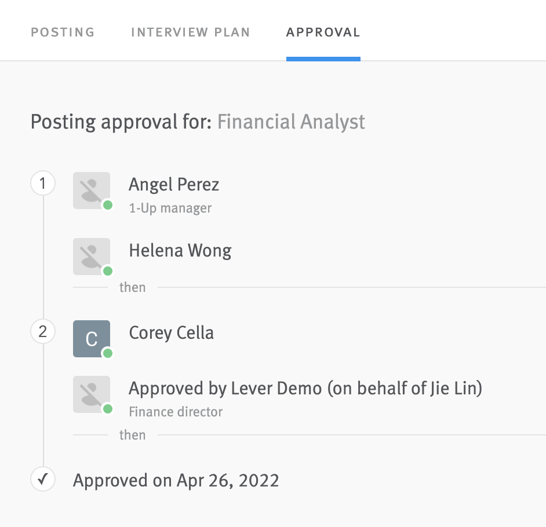Click the Financial Analyst posting link
This screenshot has width=546, height=527.
coord(291,122)
